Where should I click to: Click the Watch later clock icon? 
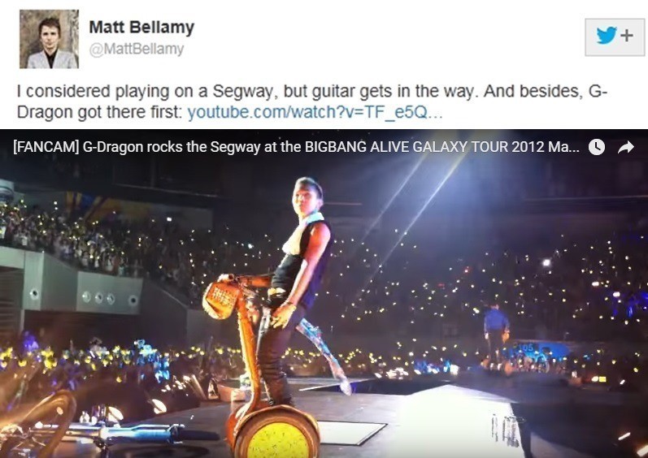(596, 147)
